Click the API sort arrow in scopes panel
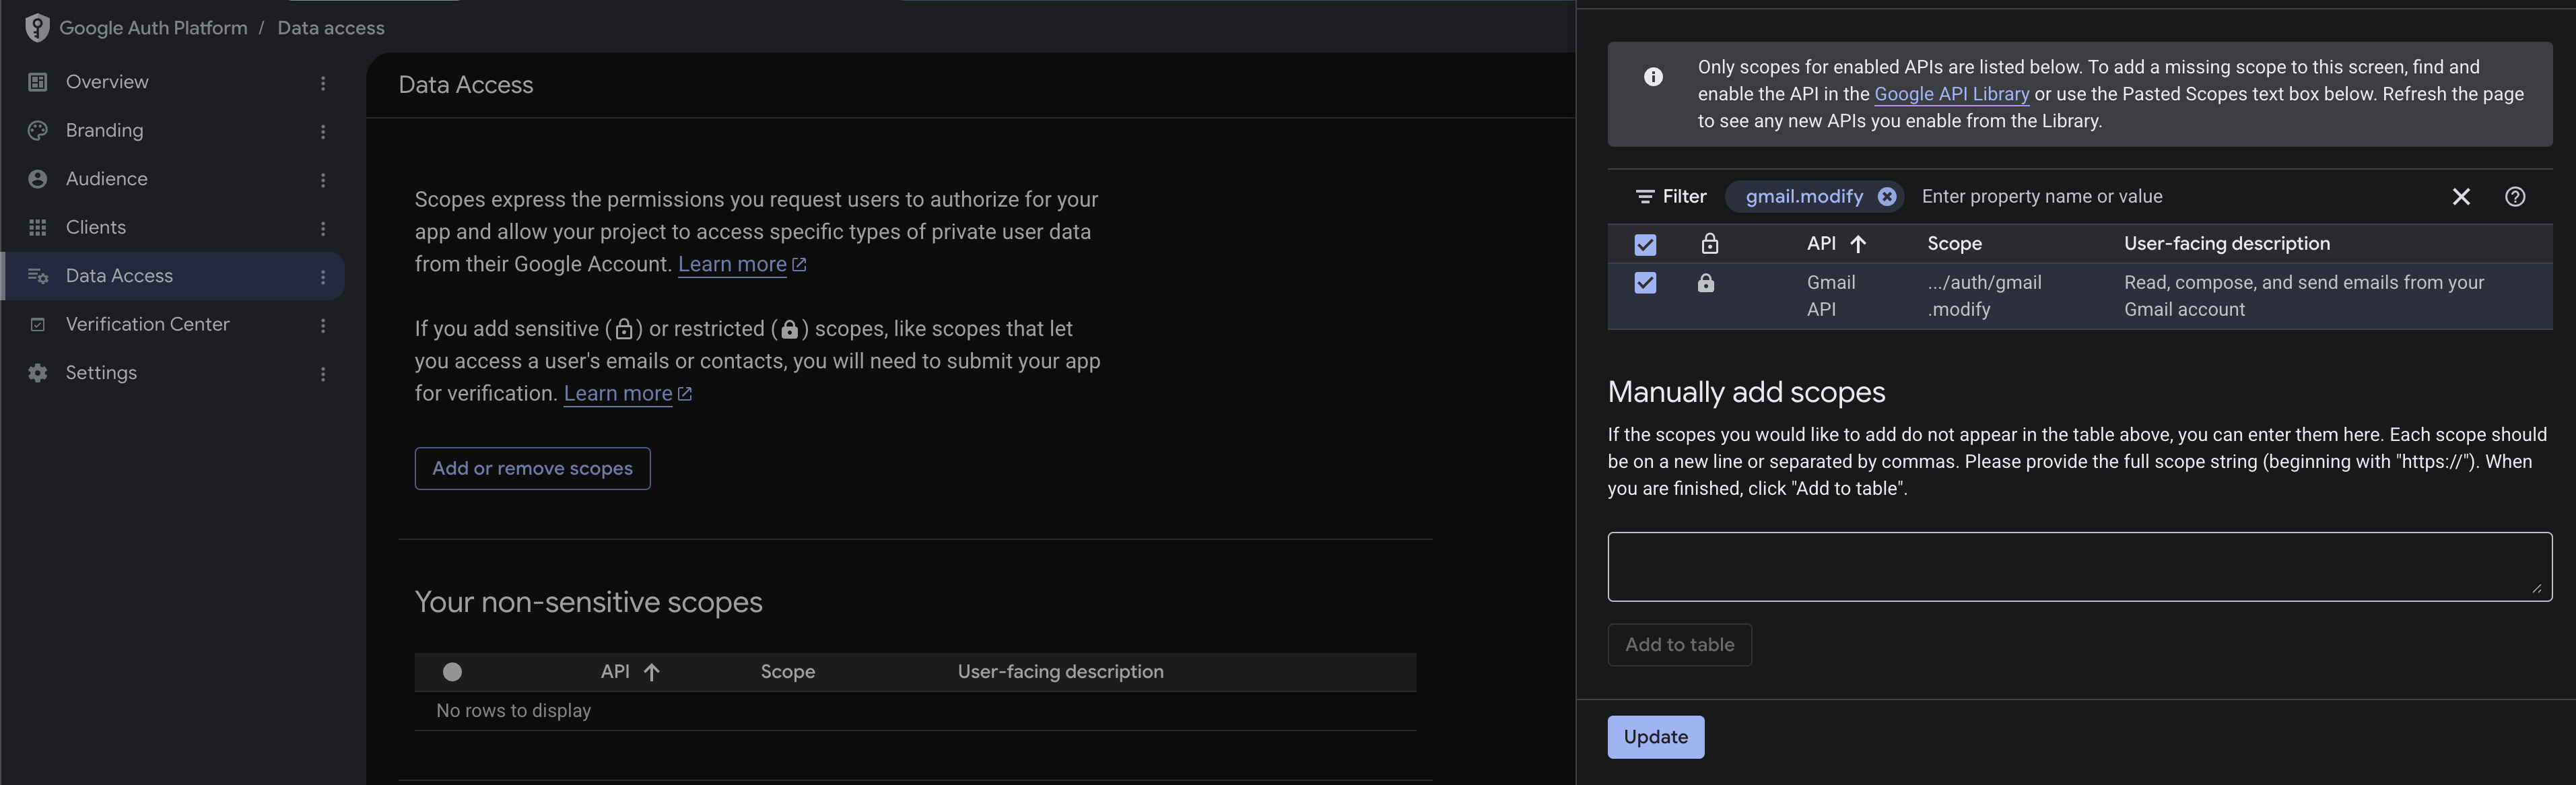 tap(1858, 244)
